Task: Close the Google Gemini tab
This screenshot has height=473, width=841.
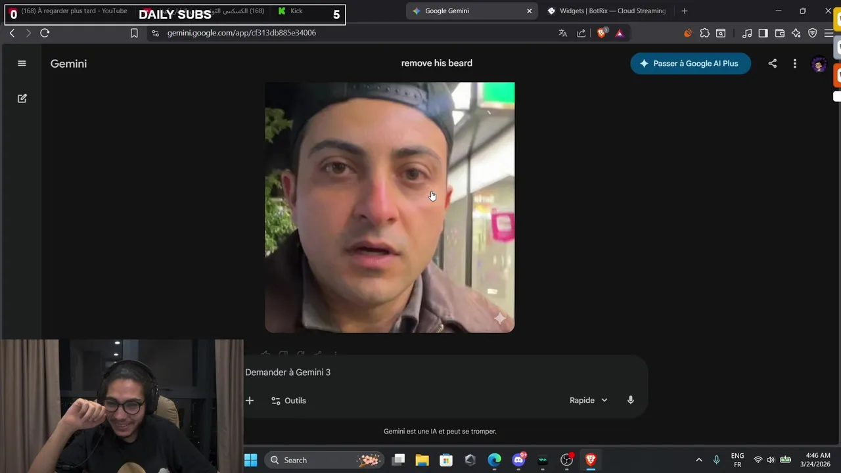Action: (x=530, y=11)
